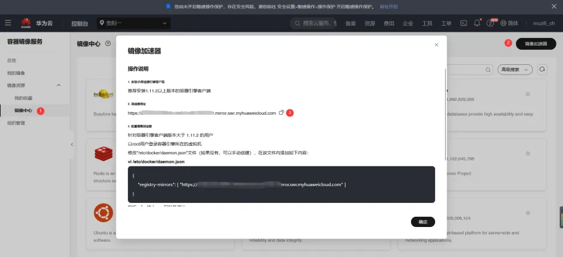The height and width of the screenshot is (257, 563).
Task: Click the 操作说明 heading
Action: coord(138,68)
